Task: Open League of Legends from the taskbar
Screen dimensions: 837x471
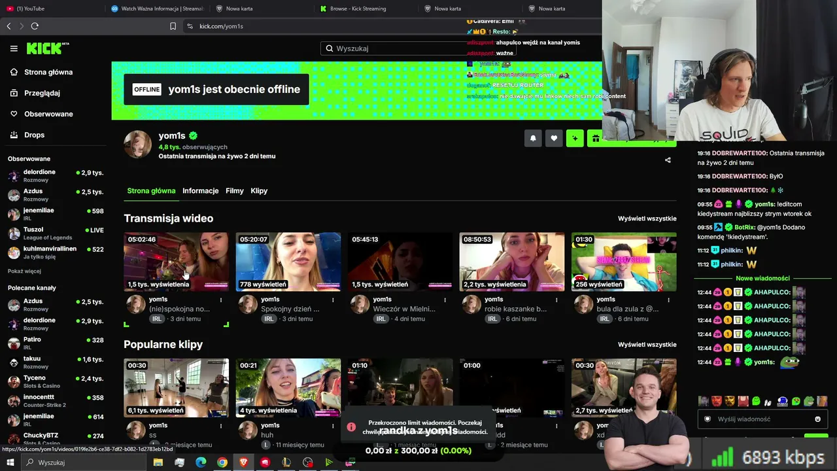Action: pos(286,462)
